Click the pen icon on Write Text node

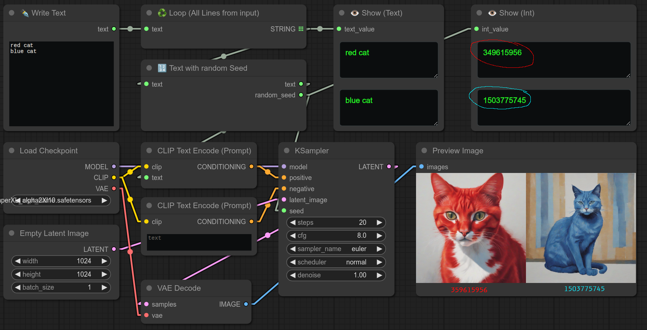pos(25,13)
